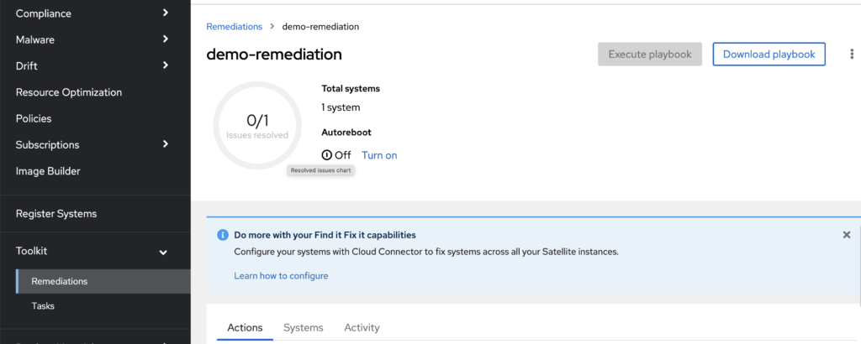The width and height of the screenshot is (861, 344).
Task: Go back to Remediations breadcrumb
Action: pyautogui.click(x=235, y=26)
